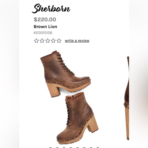
Task: Rate the Sherborn boot one star
Action: coord(36,41)
